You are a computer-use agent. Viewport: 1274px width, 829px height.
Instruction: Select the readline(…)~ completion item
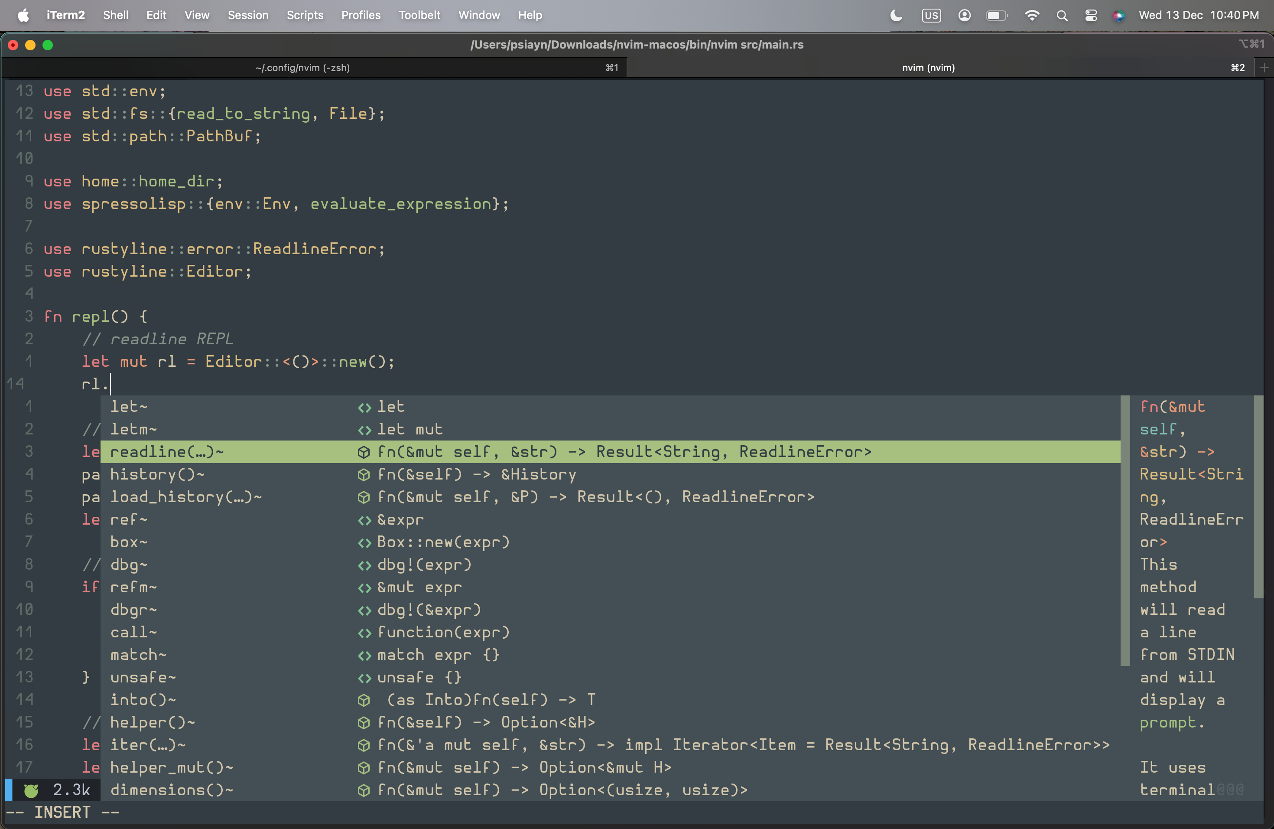(x=610, y=451)
